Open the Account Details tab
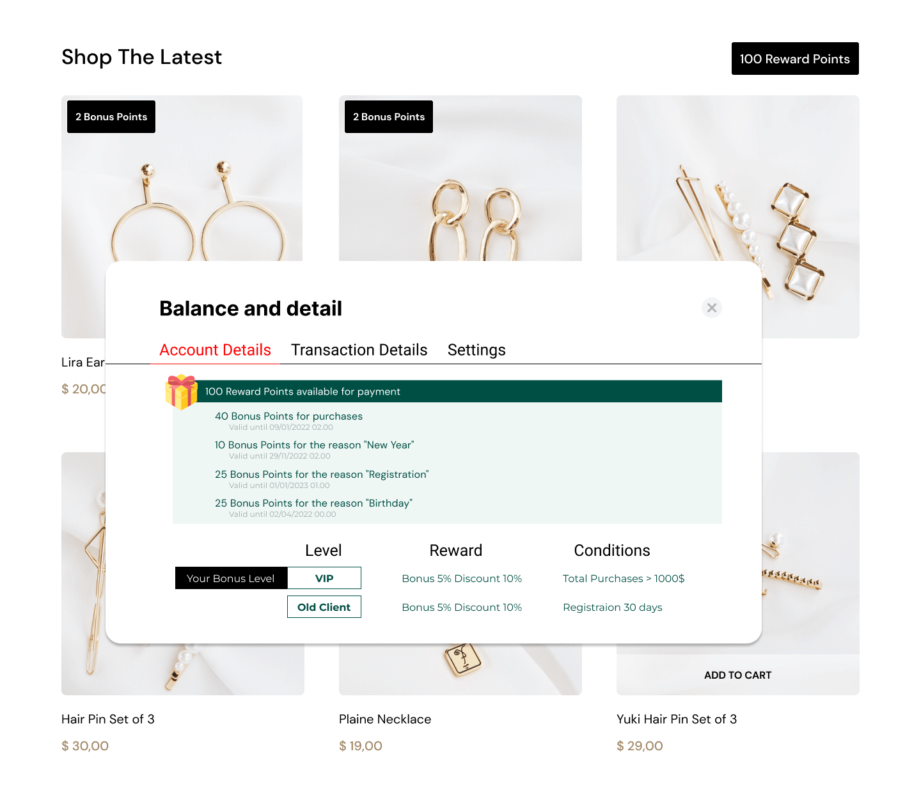This screenshot has width=921, height=797. pos(216,350)
